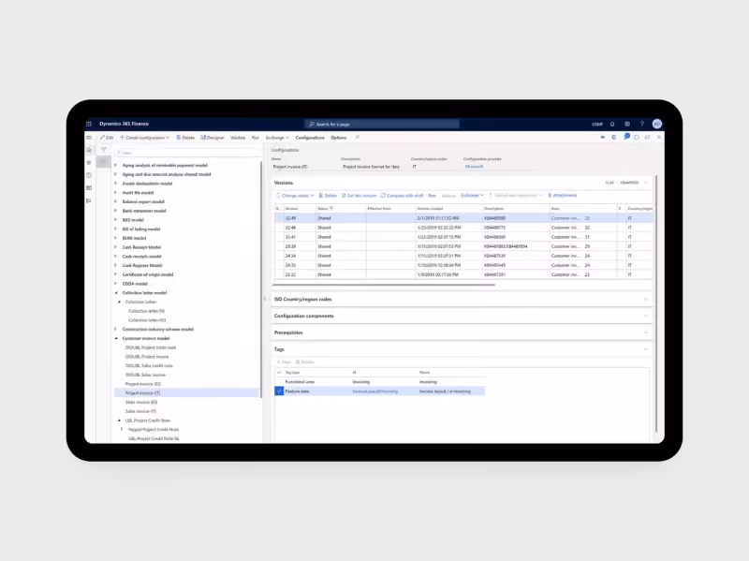Open the Configurations tab
Image resolution: width=749 pixels, height=561 pixels.
[310, 138]
